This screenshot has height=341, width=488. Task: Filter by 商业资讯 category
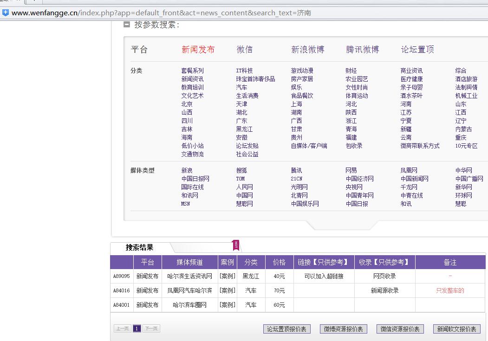pos(411,71)
